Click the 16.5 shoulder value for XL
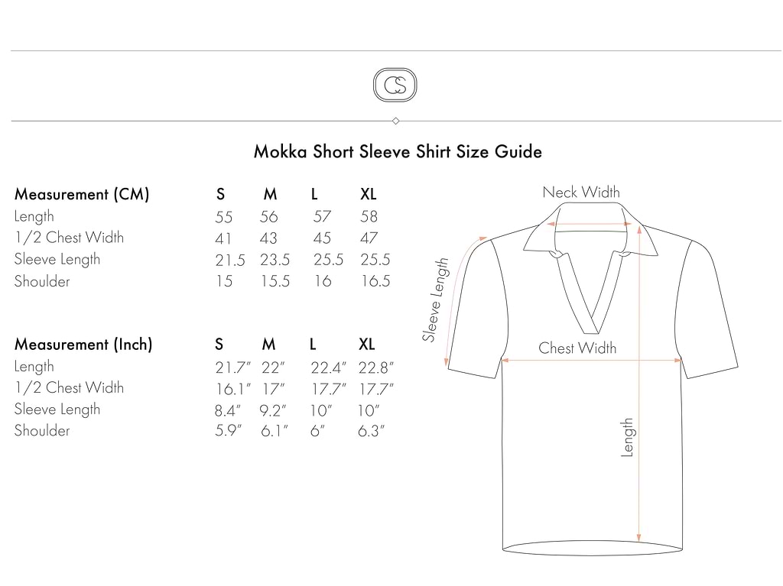The image size is (783, 586). [375, 281]
